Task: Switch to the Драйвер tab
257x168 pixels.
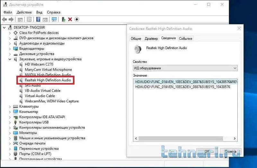Action: pos(151,38)
